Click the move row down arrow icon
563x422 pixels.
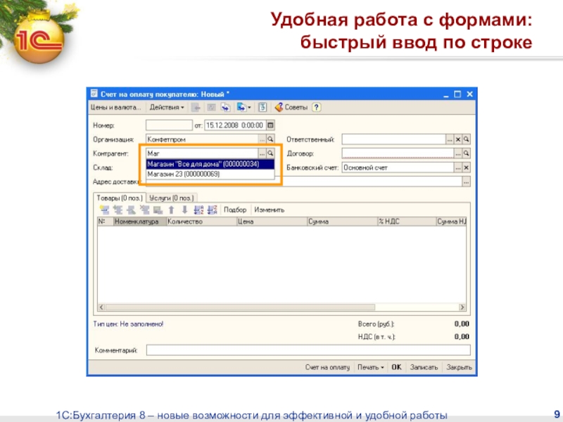[184, 210]
